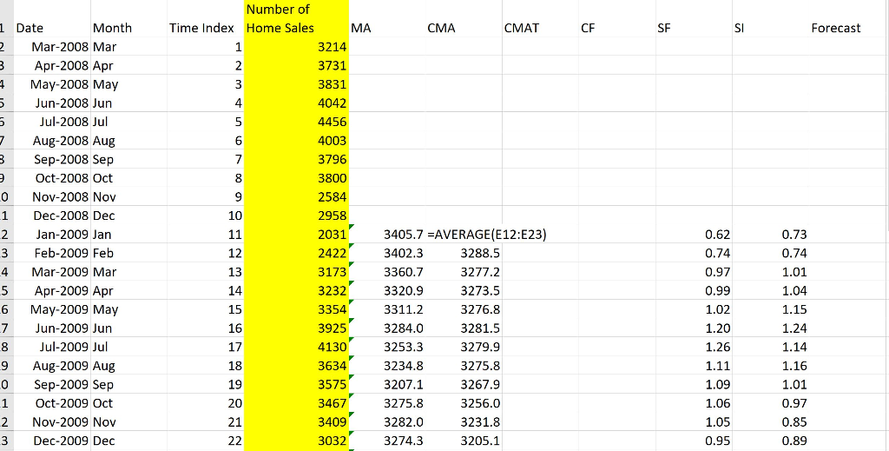Select MA value 3402.3
889x451 pixels.
click(386, 253)
